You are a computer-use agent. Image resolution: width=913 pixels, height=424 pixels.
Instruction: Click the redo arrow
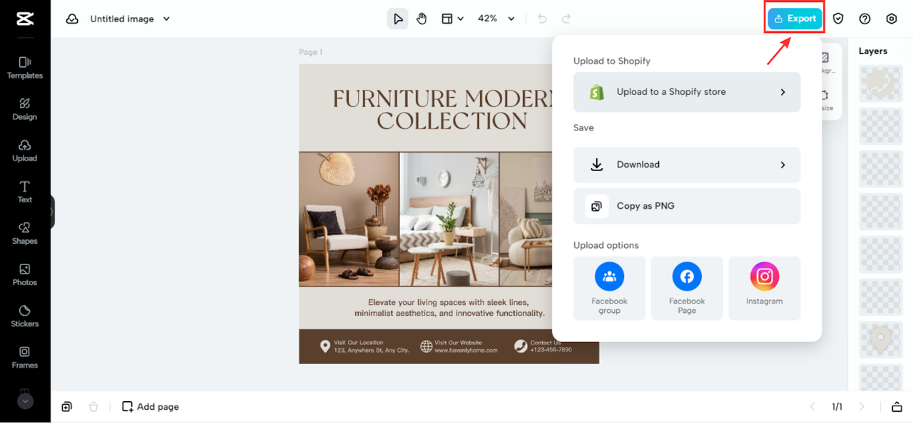pyautogui.click(x=566, y=19)
